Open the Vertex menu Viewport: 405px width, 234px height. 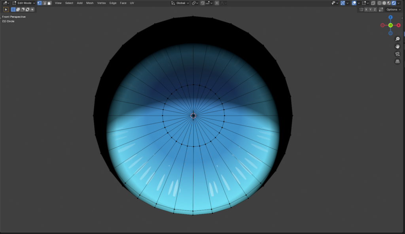(101, 3)
